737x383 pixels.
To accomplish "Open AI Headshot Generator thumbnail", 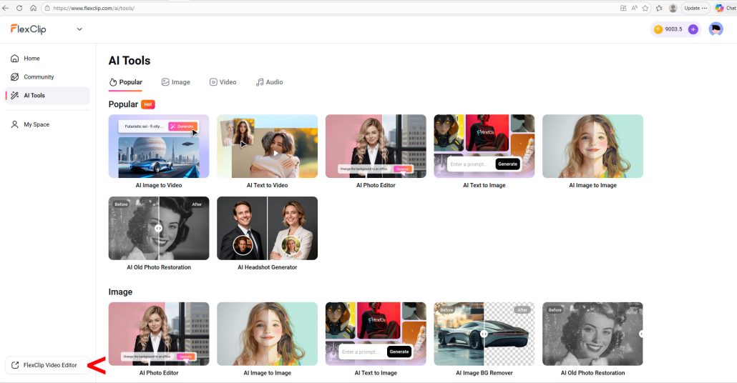I will click(x=267, y=229).
